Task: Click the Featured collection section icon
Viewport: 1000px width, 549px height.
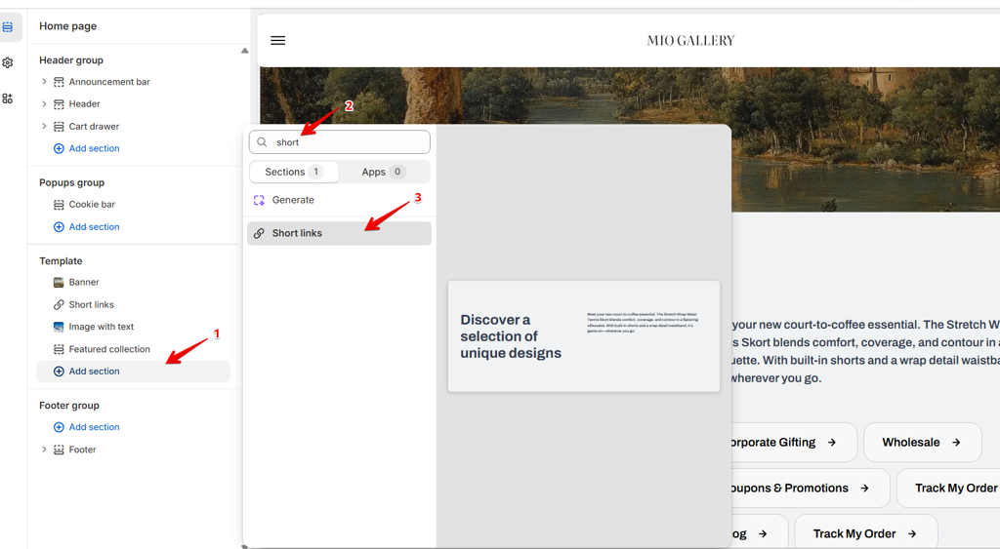Action: pyautogui.click(x=59, y=349)
